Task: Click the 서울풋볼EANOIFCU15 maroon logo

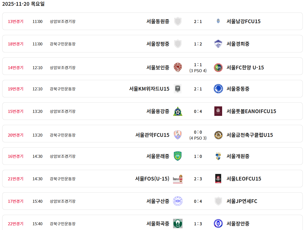Action: (x=218, y=111)
